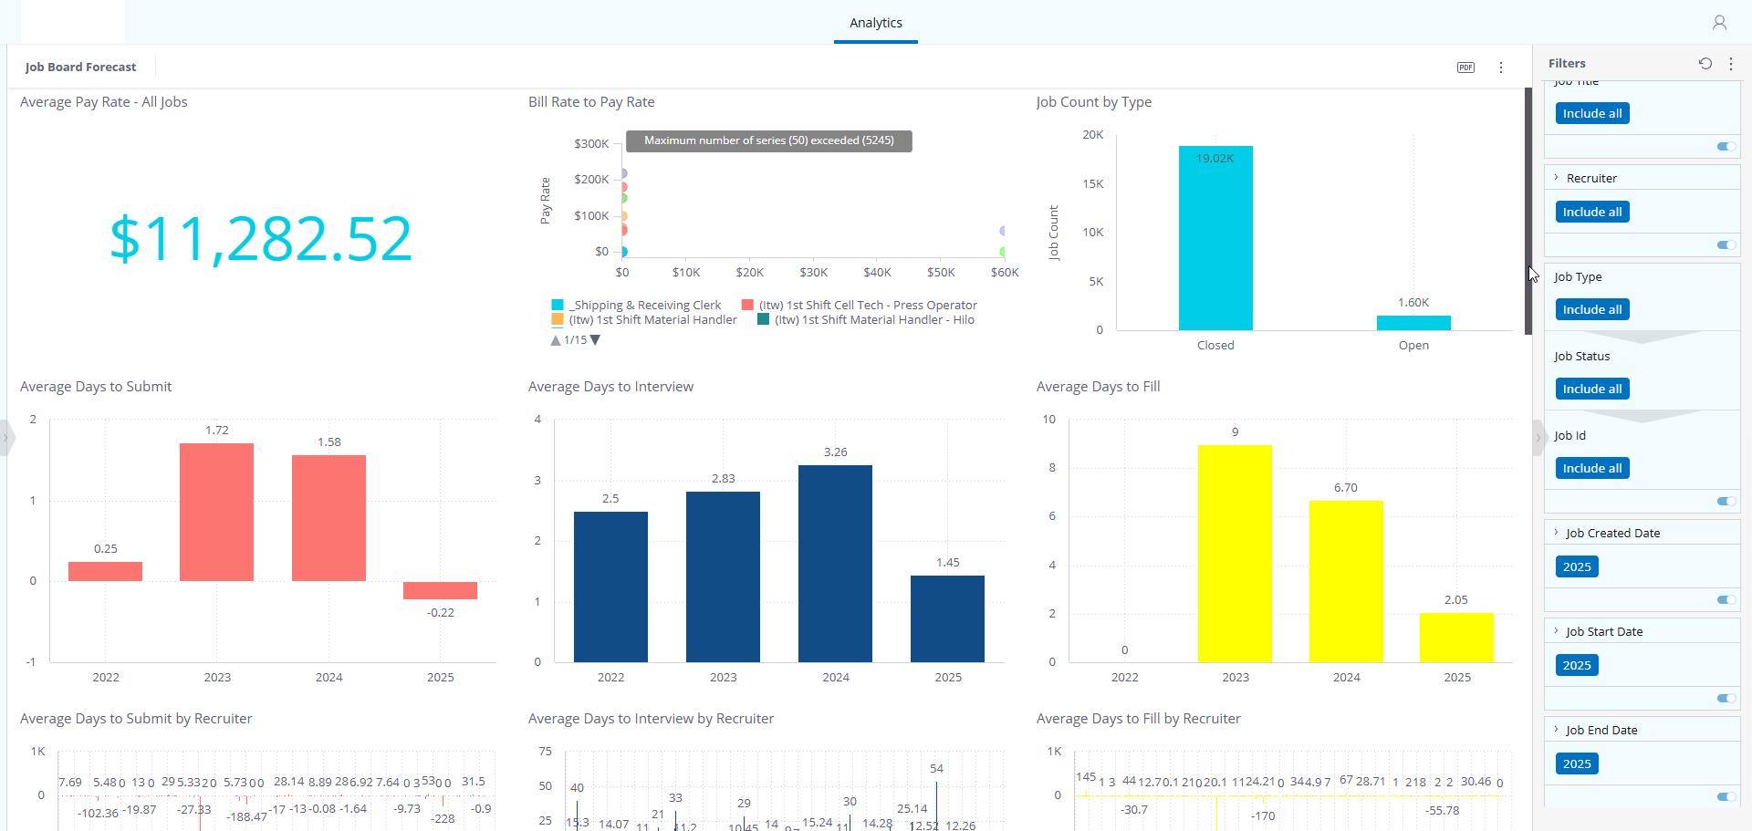
Task: Click the user profile icon
Action: pyautogui.click(x=1719, y=23)
